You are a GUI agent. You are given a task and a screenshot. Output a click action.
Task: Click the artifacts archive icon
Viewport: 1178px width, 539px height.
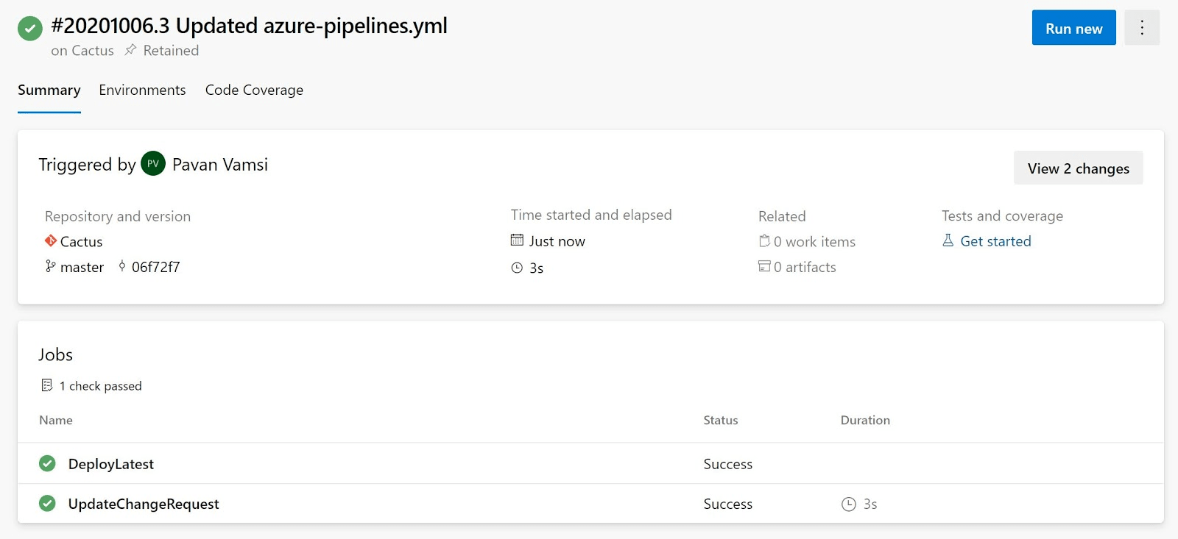point(764,266)
